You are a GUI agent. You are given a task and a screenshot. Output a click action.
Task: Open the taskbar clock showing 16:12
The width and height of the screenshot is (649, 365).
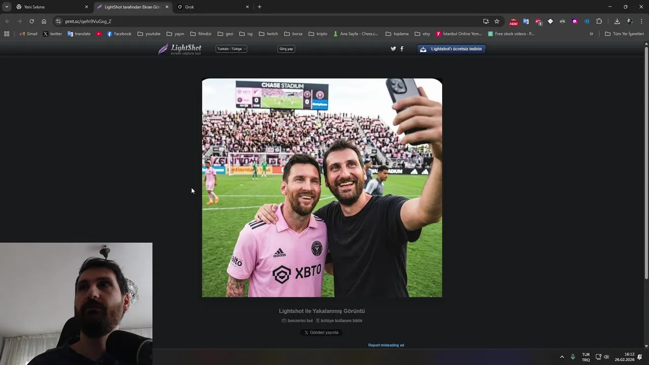(x=625, y=357)
